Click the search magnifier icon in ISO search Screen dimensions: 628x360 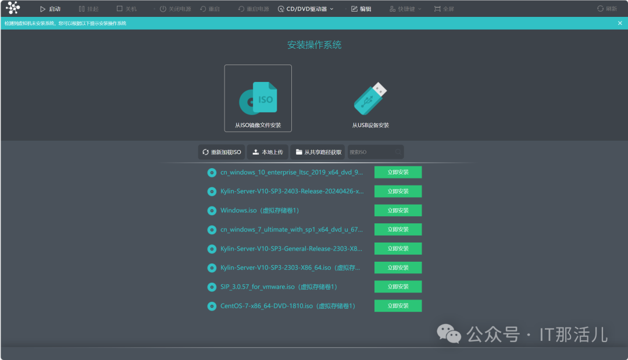point(398,152)
